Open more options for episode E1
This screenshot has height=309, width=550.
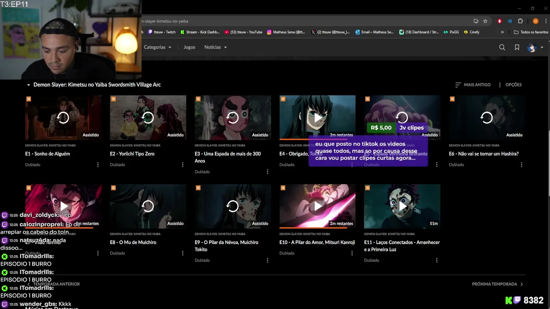98,165
